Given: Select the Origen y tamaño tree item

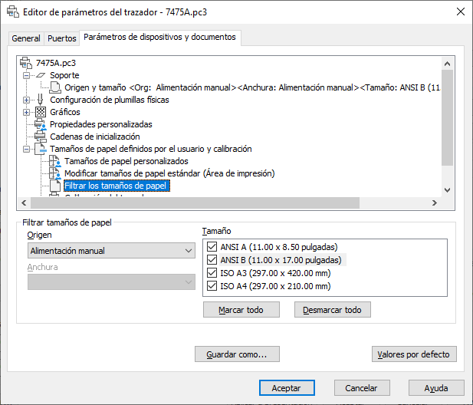Looking at the screenshot, I should pyautogui.click(x=252, y=87).
